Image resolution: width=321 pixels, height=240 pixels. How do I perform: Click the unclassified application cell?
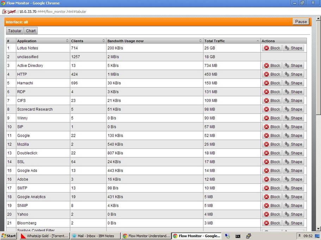(x=43, y=57)
